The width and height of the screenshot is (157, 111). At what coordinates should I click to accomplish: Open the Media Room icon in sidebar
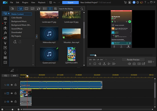tap(5, 13)
